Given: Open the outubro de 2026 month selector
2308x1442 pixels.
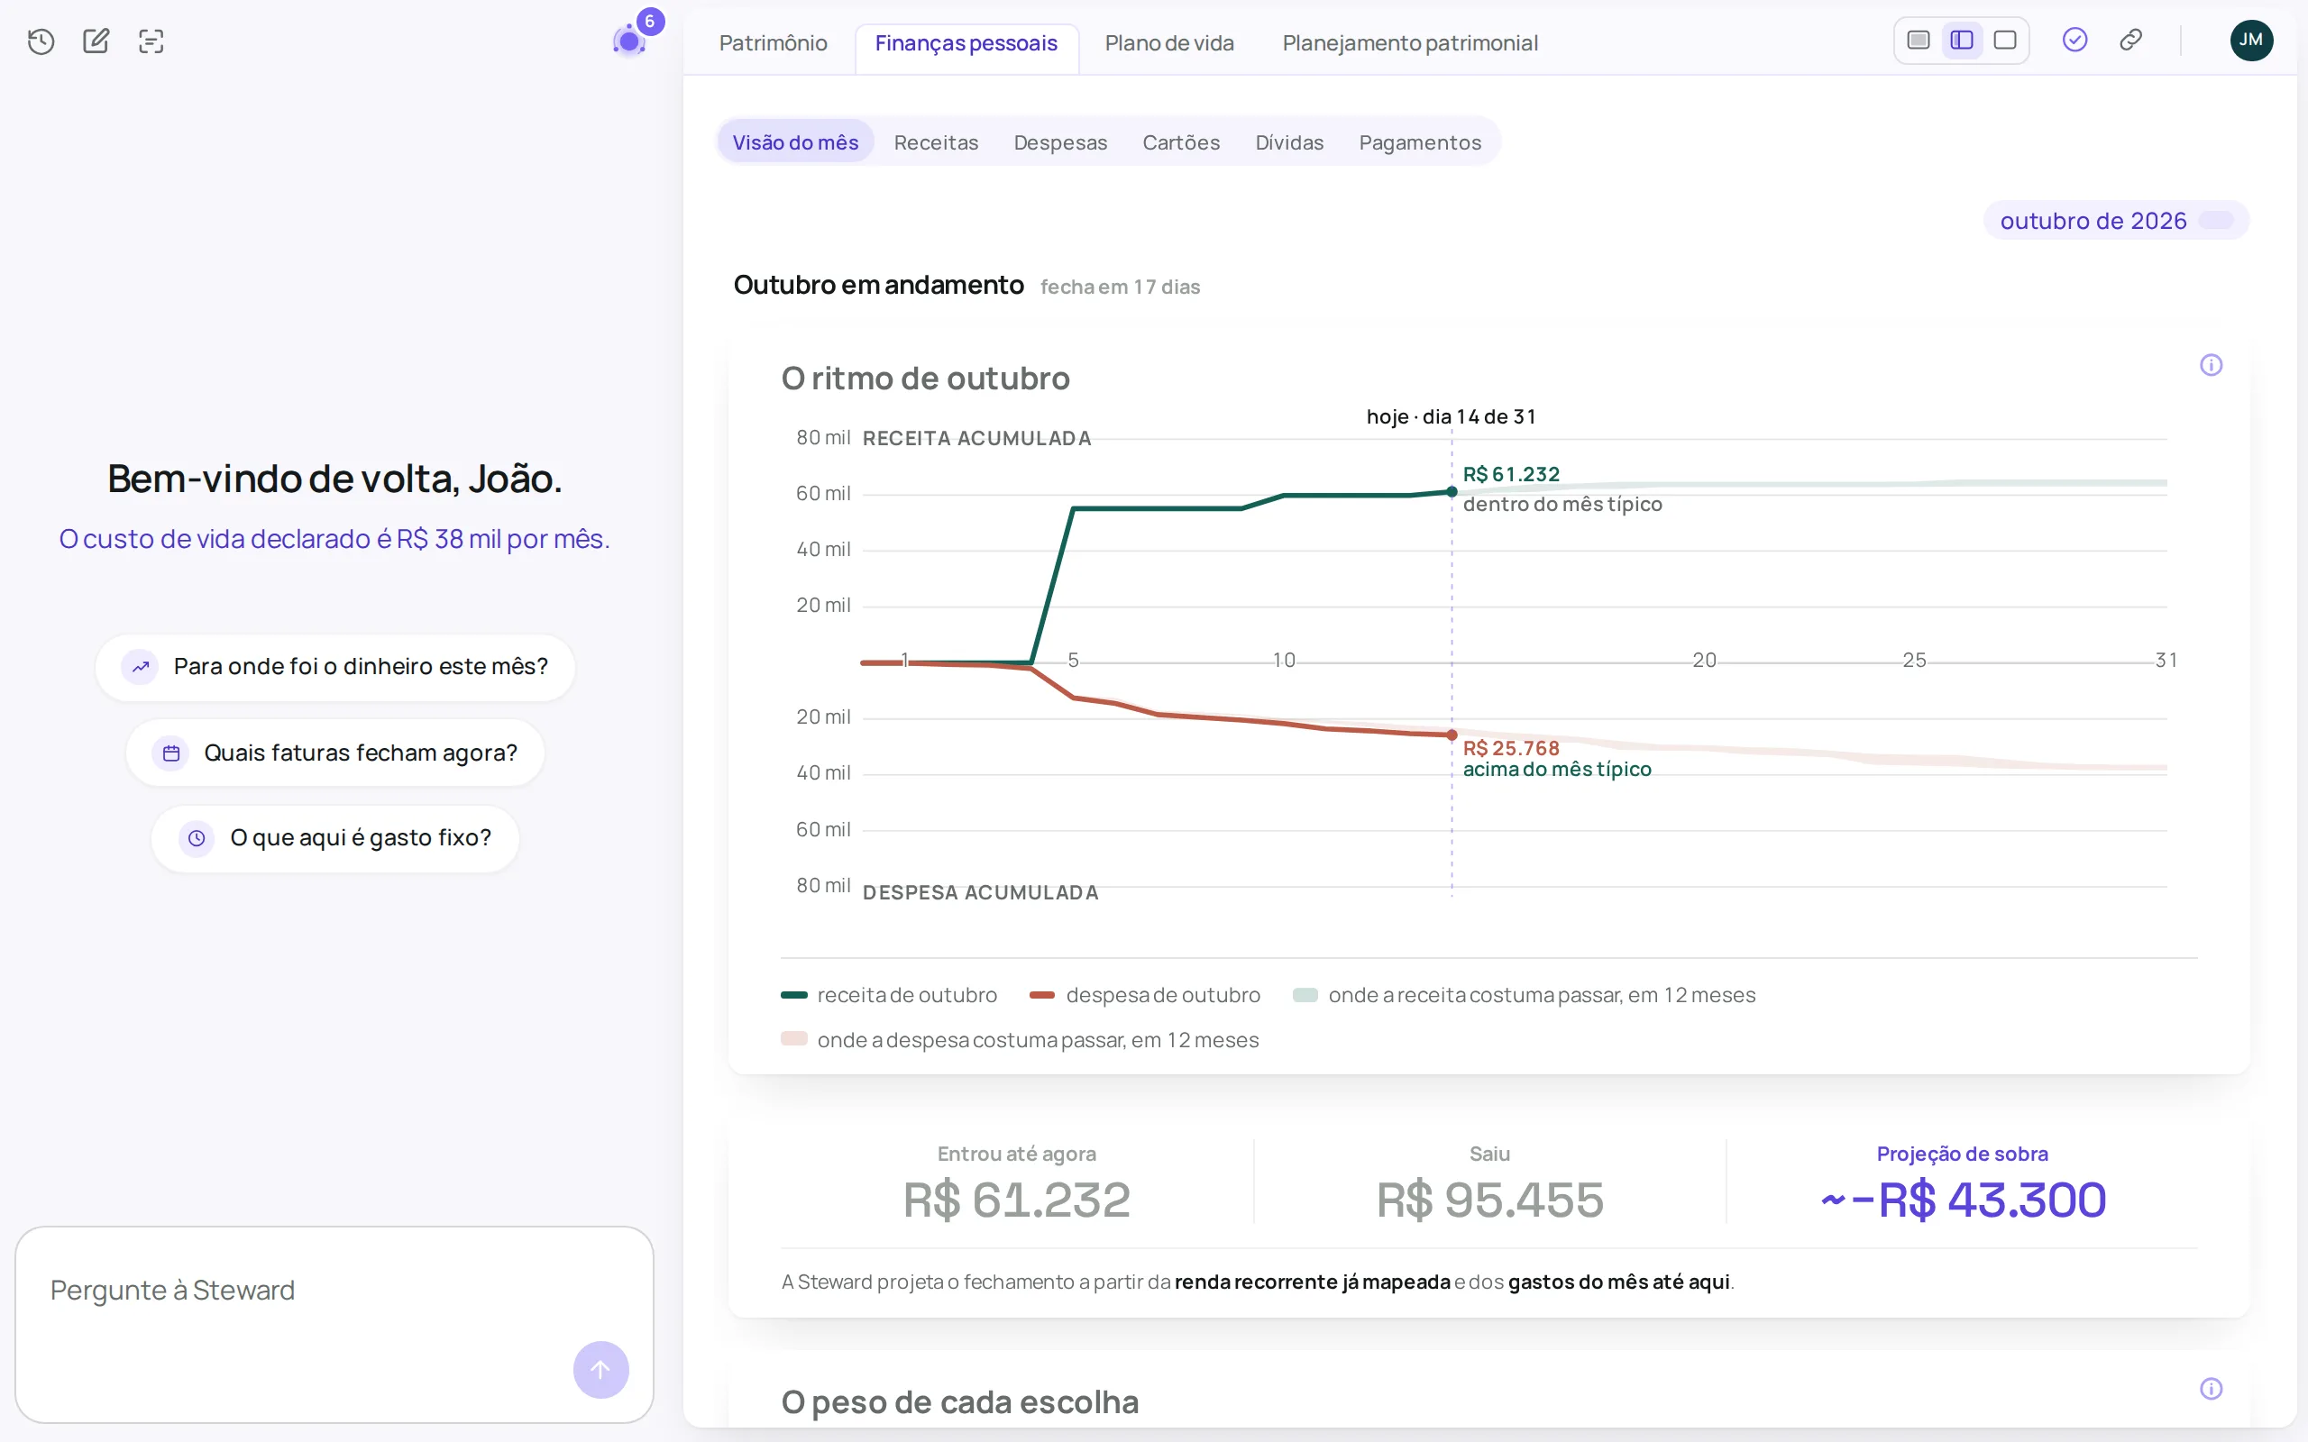Looking at the screenshot, I should click(2116, 220).
